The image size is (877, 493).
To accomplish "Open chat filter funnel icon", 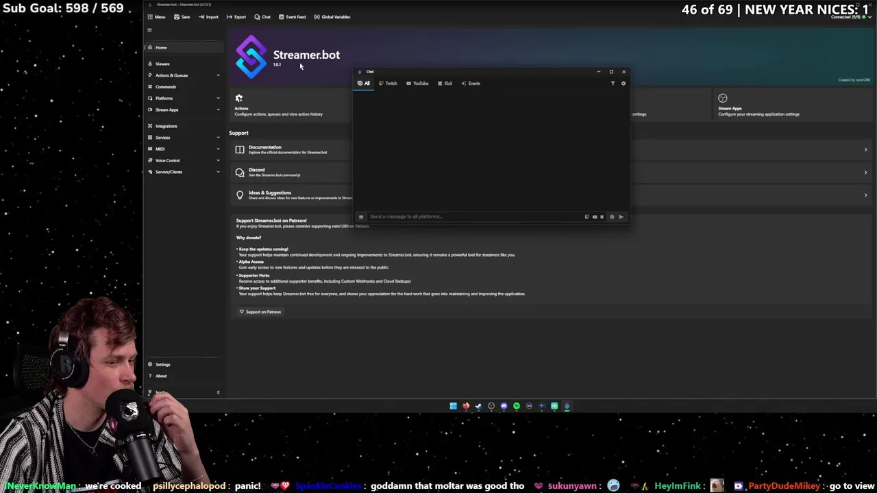I will 613,84.
